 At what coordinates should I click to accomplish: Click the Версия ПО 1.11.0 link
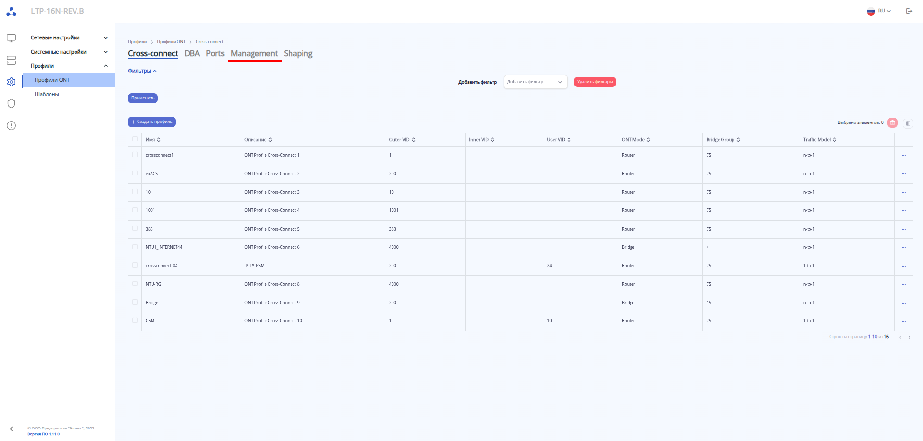coord(44,434)
